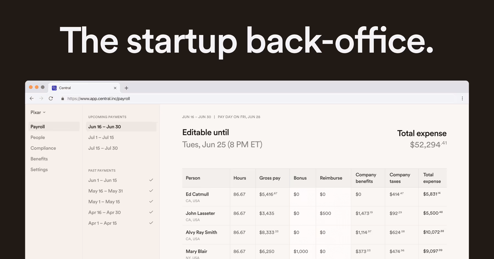Click the padlock icon in address bar
The image size is (494, 259).
coord(63,99)
